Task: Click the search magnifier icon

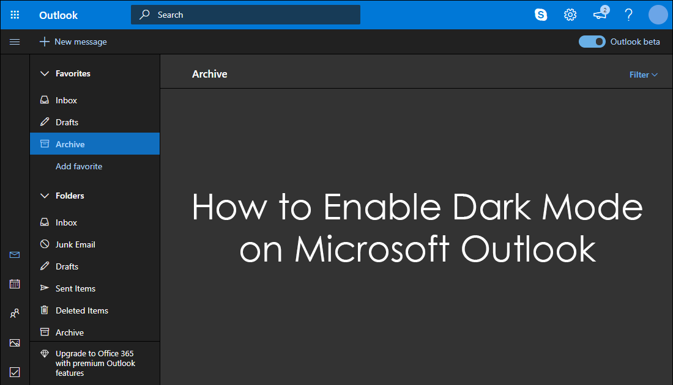Action: 144,15
